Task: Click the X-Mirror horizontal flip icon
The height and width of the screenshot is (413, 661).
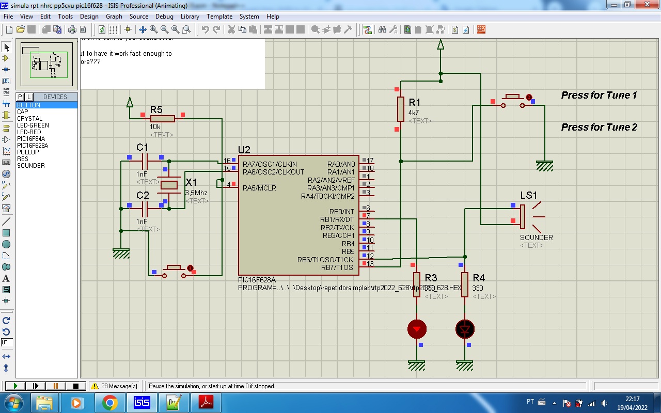Action: (x=6, y=357)
